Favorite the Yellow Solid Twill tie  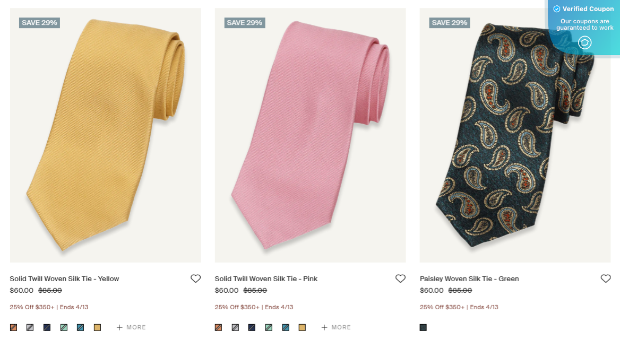pyautogui.click(x=195, y=278)
